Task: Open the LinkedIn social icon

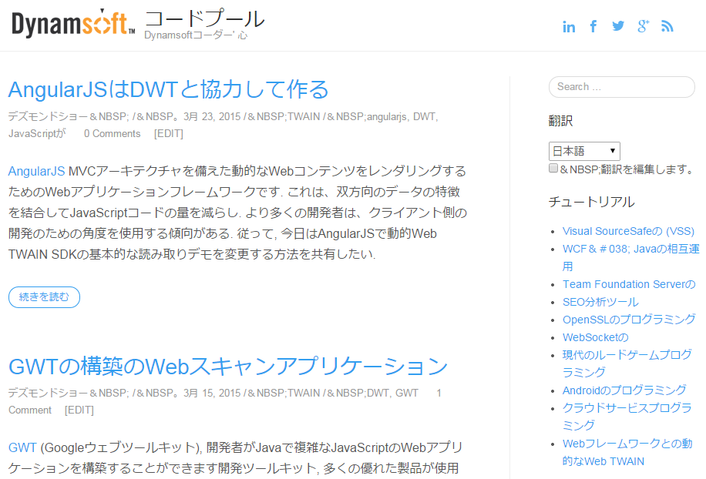Action: click(x=569, y=27)
